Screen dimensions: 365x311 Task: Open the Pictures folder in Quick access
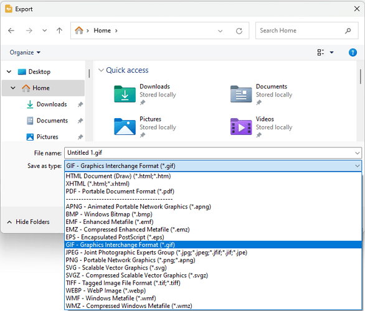145,127
